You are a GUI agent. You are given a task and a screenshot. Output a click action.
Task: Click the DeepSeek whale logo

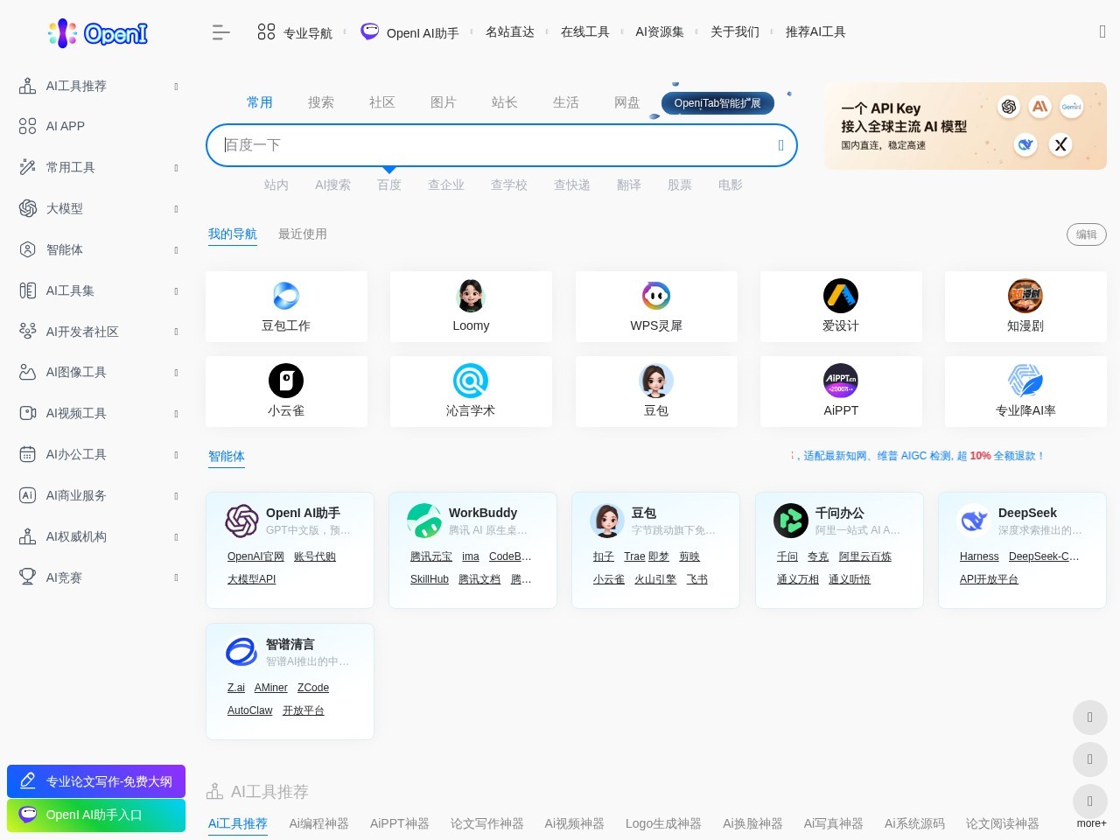(974, 521)
